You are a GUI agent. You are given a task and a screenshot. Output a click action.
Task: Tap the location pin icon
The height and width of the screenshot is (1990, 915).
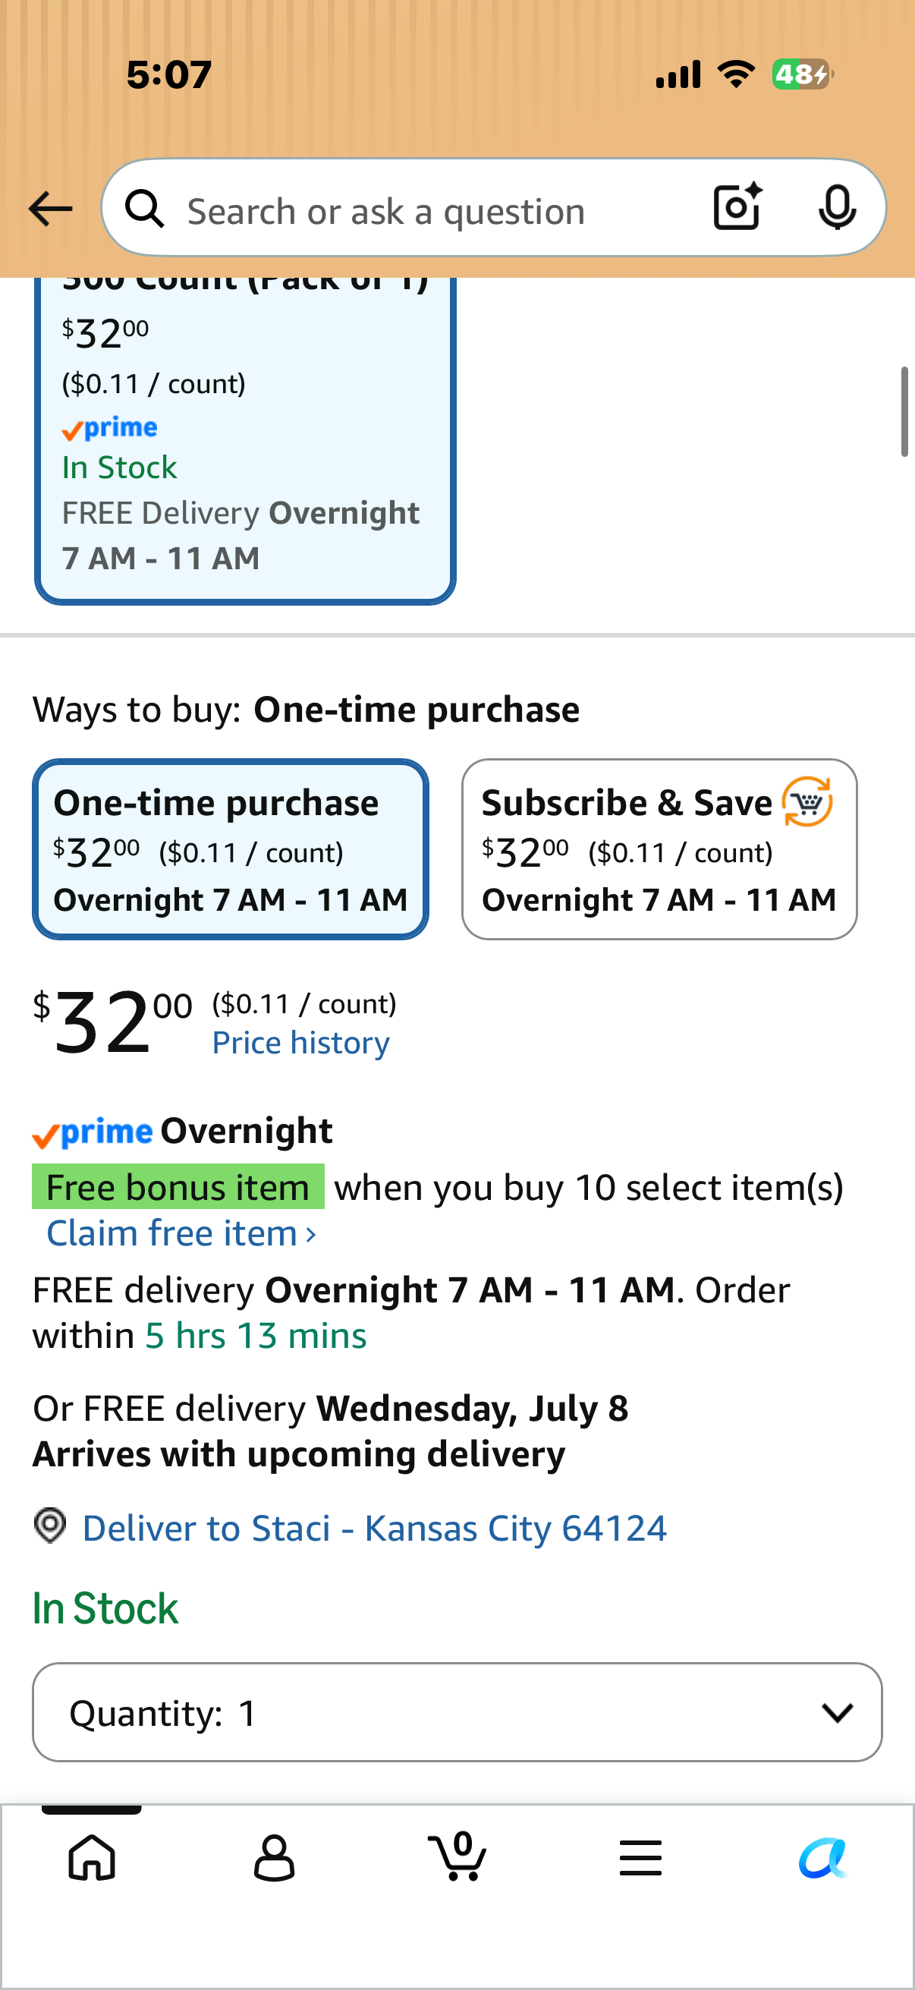[50, 1526]
